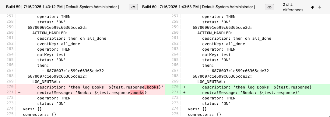This screenshot has width=330, height=117.
Task: Click minus marker on left line 270
Action: pyautogui.click(x=19, y=87)
